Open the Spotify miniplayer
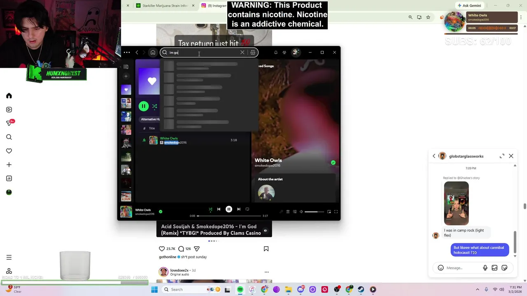The image size is (527, 296). (329, 212)
